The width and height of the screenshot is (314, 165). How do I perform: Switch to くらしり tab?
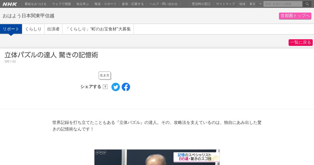pyautogui.click(x=33, y=29)
